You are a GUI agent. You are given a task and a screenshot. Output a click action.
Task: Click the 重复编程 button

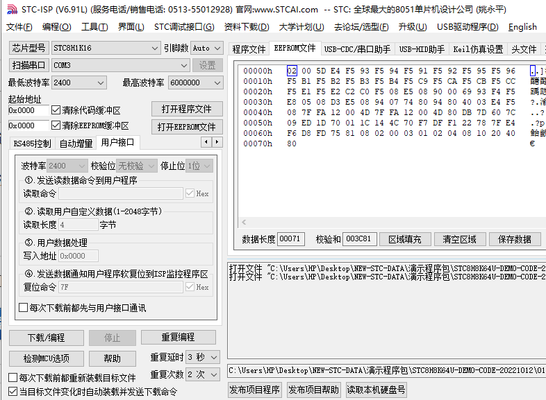point(179,337)
